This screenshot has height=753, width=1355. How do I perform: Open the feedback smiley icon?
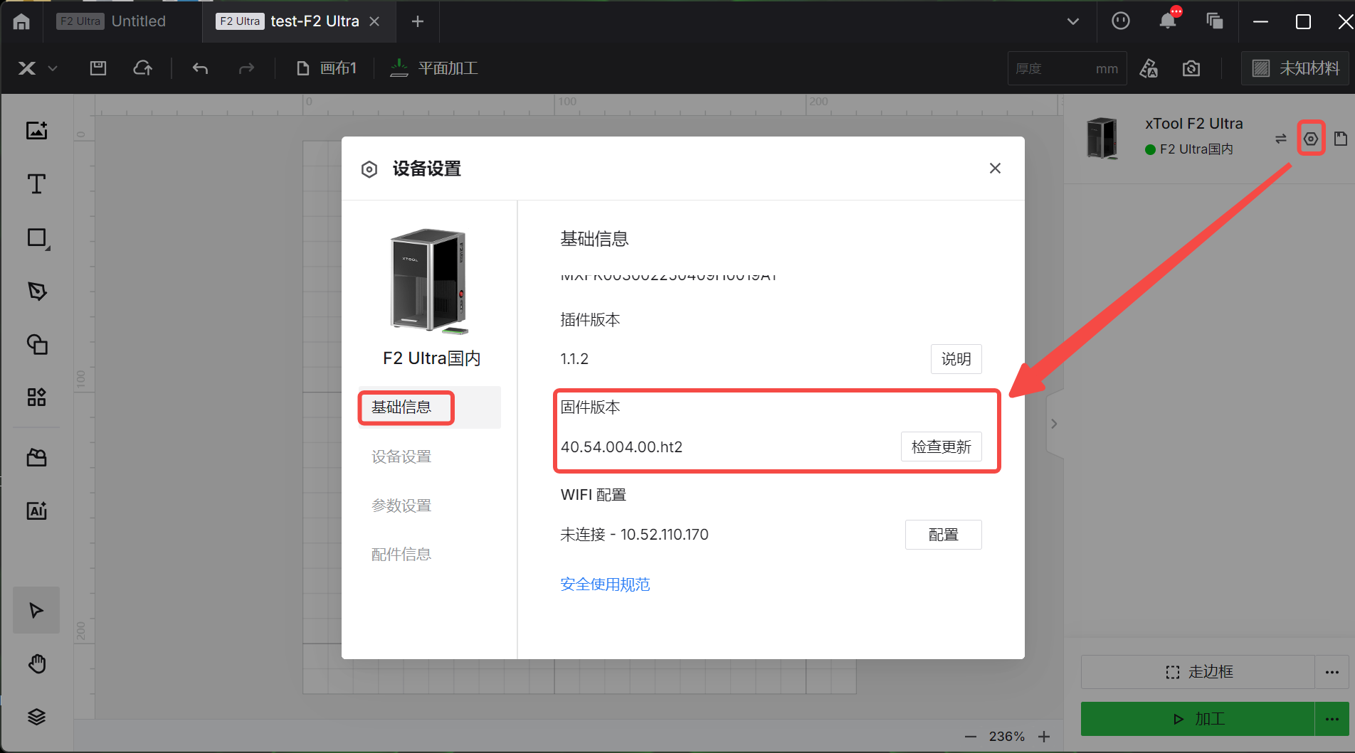click(1121, 21)
